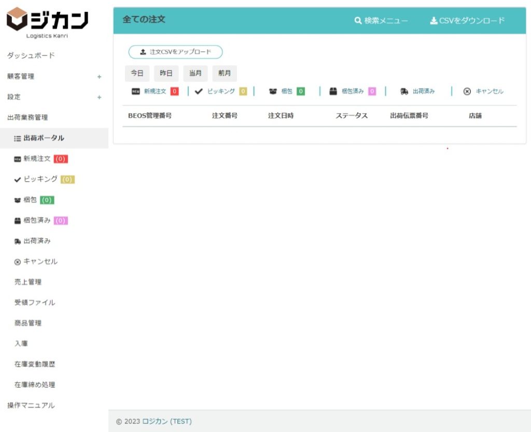Click the ロジカン logo in sidebar
Image resolution: width=531 pixels, height=432 pixels.
point(47,22)
